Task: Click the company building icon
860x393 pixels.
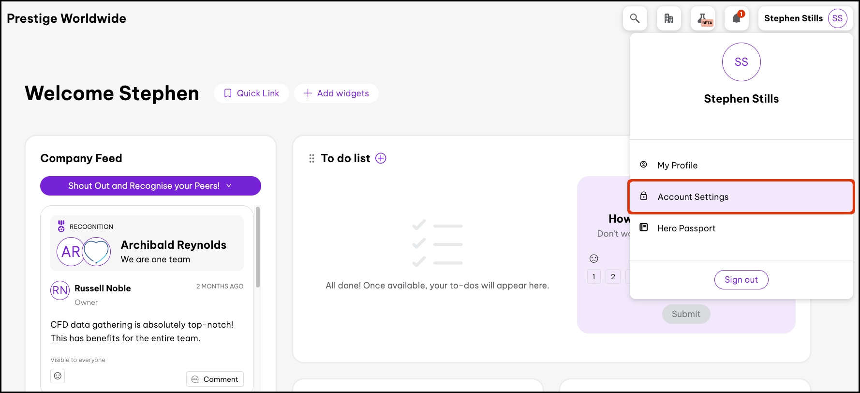Action: (x=668, y=18)
